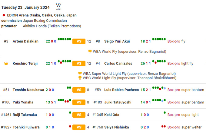Image resolution: width=206 pixels, height=133 pixels.
Task: Open promoter Akihiko Honda's page
Action: [x=52, y=26]
